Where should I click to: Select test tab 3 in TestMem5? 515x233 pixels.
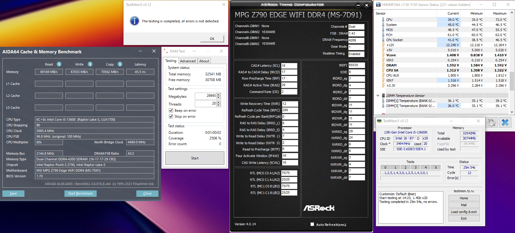click(415, 167)
